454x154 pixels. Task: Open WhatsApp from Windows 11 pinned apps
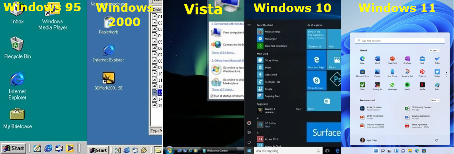pyautogui.click(x=392, y=86)
